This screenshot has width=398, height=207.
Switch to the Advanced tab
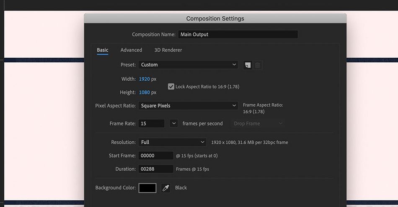point(131,50)
